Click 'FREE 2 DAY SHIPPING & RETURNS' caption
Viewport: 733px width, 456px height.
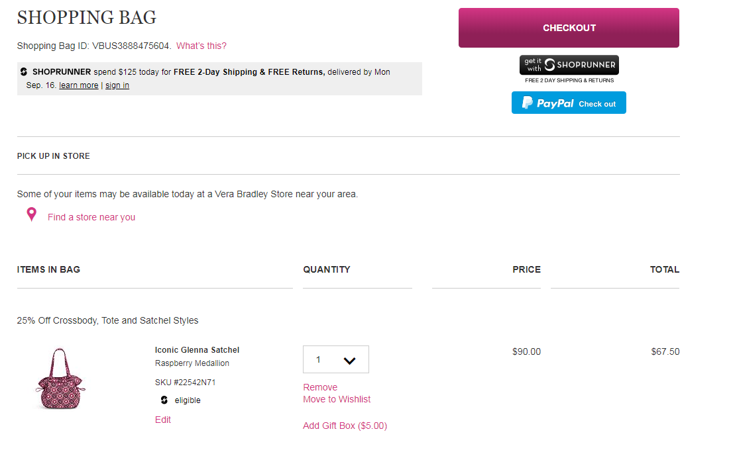point(569,80)
